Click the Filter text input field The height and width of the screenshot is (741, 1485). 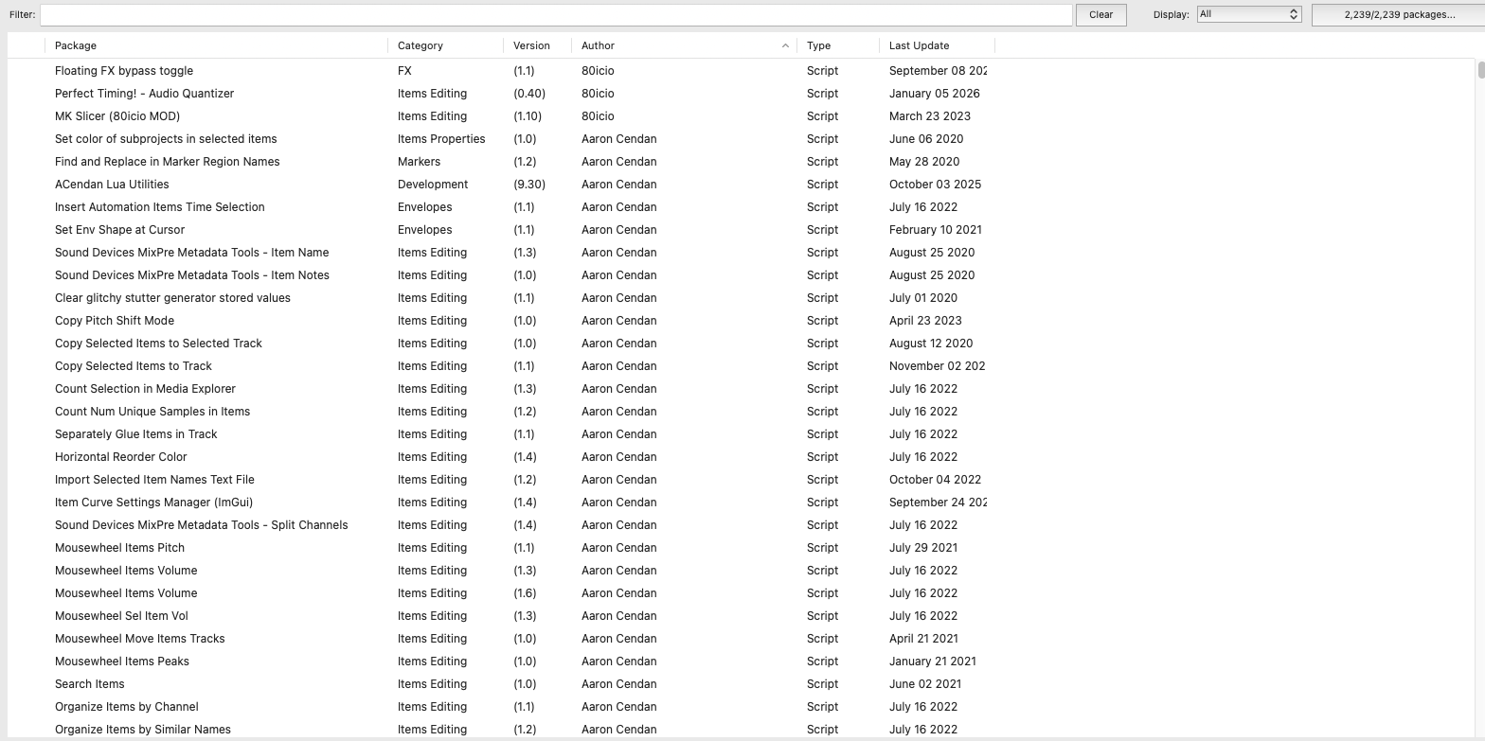pyautogui.click(x=556, y=15)
